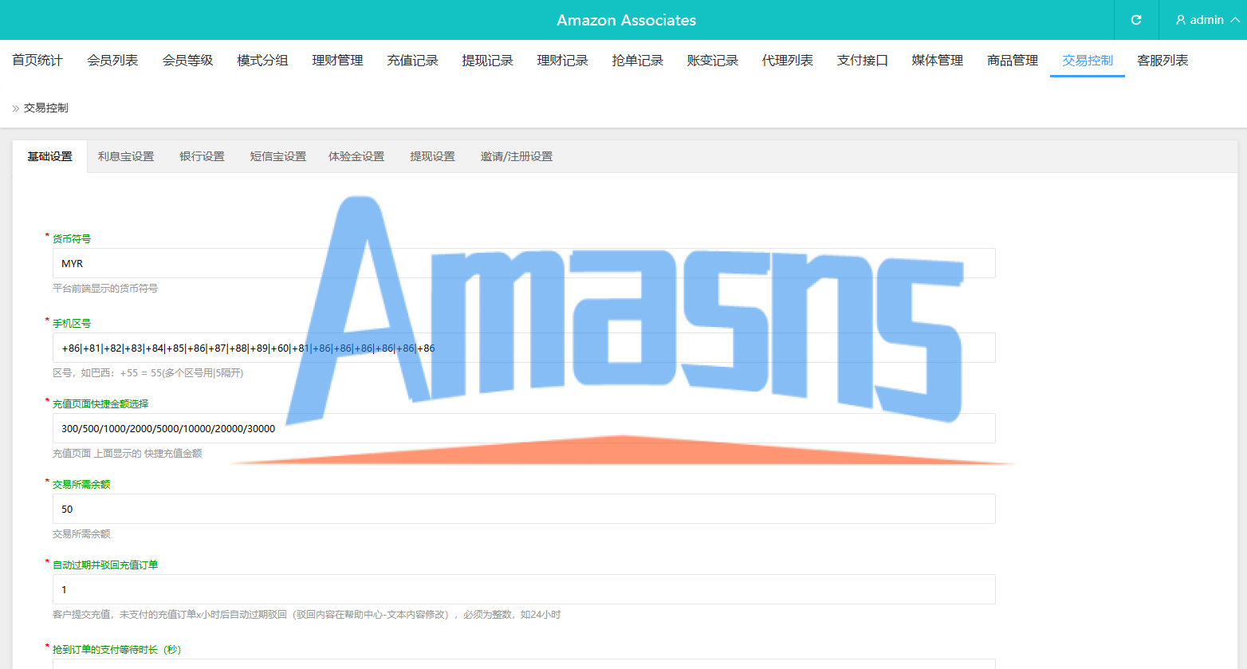Open 提现记录 menu item

(487, 61)
